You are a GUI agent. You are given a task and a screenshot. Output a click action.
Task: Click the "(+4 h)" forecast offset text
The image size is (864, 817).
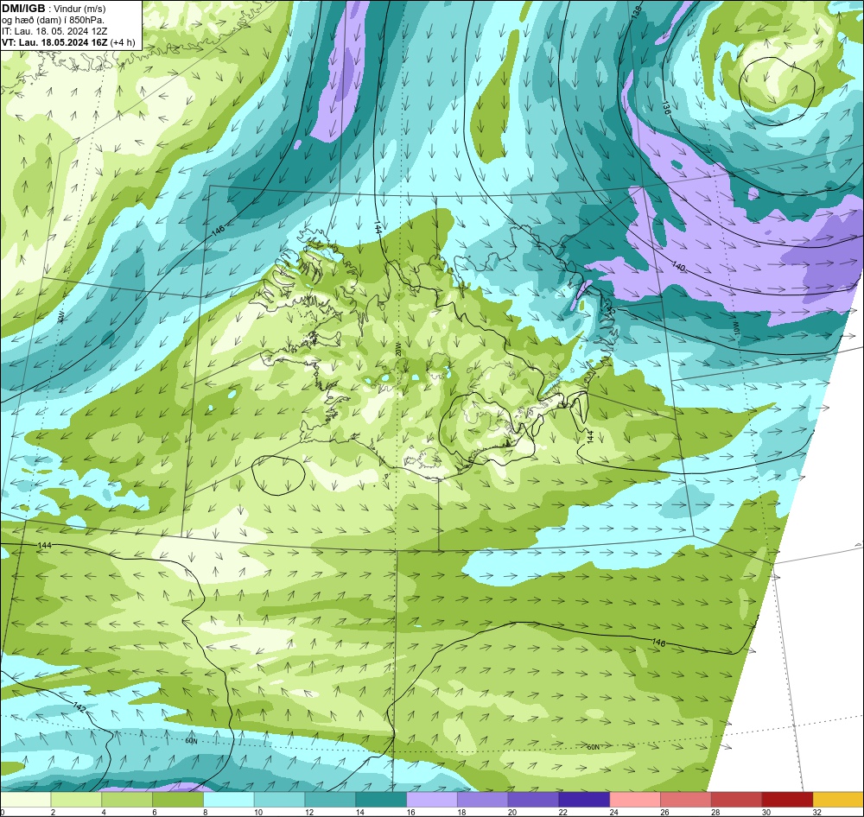tap(123, 42)
